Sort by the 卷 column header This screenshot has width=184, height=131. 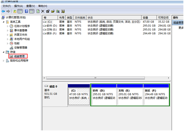[x=50, y=17]
